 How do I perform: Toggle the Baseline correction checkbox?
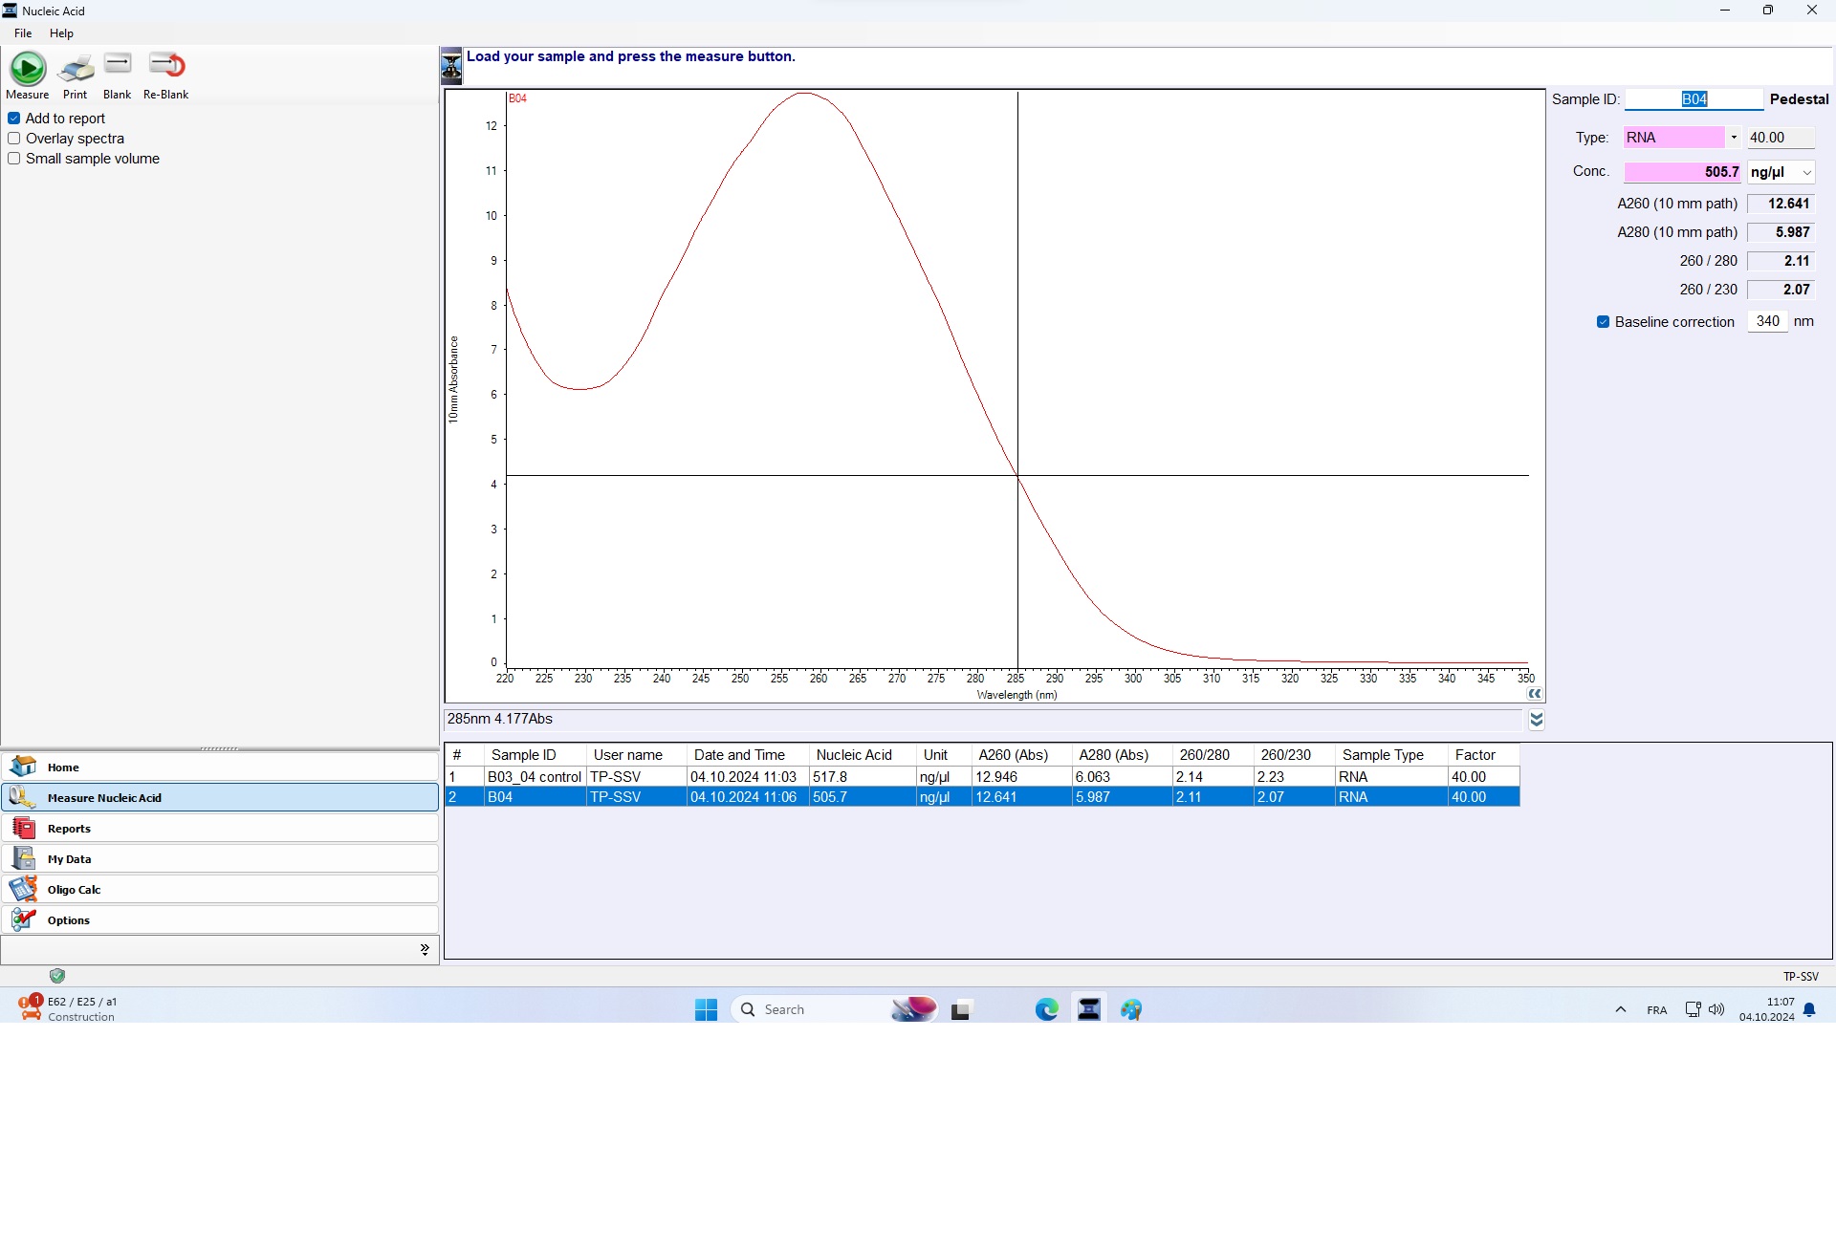pyautogui.click(x=1604, y=322)
